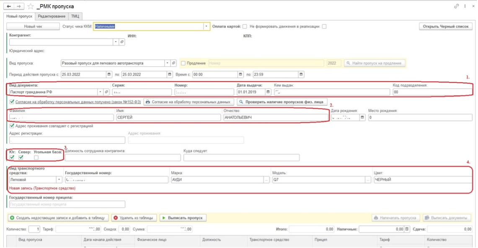Click the Напечатать пропуска button
The image size is (478, 248).
click(x=396, y=218)
